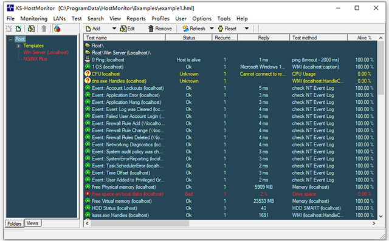389x241 pixels.
Task: Click green icon of lsass.exe Handles
Action: click(x=88, y=215)
